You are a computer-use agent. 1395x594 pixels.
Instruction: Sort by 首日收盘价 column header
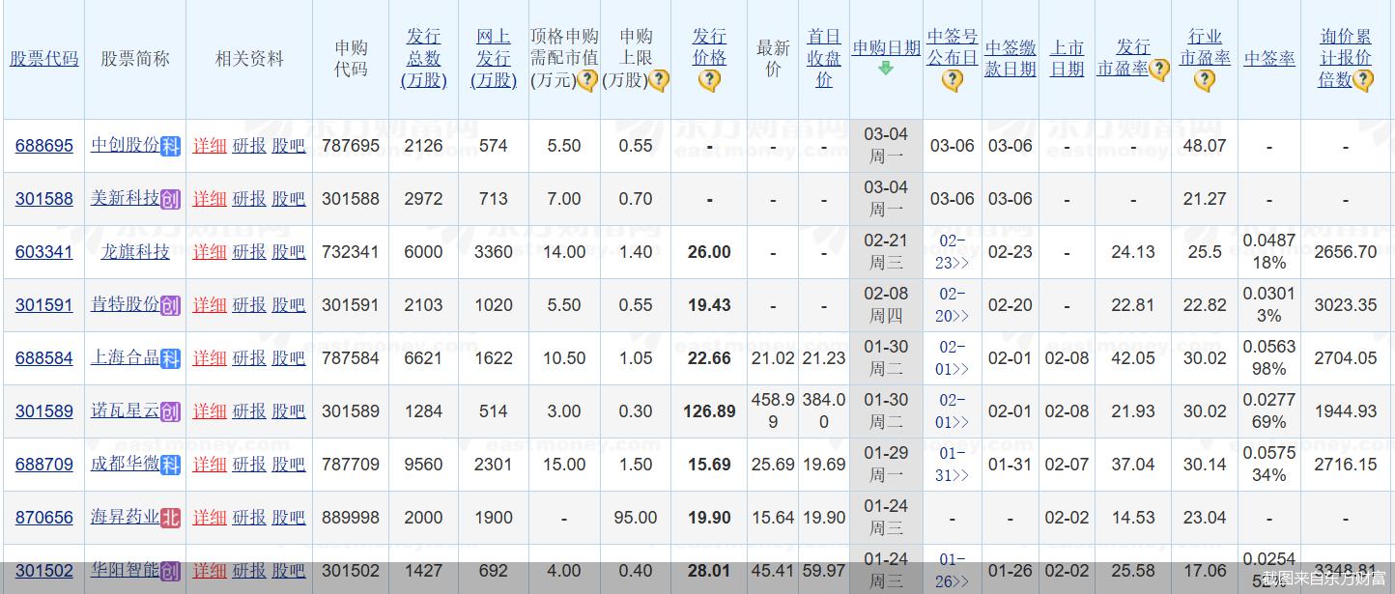click(x=824, y=59)
